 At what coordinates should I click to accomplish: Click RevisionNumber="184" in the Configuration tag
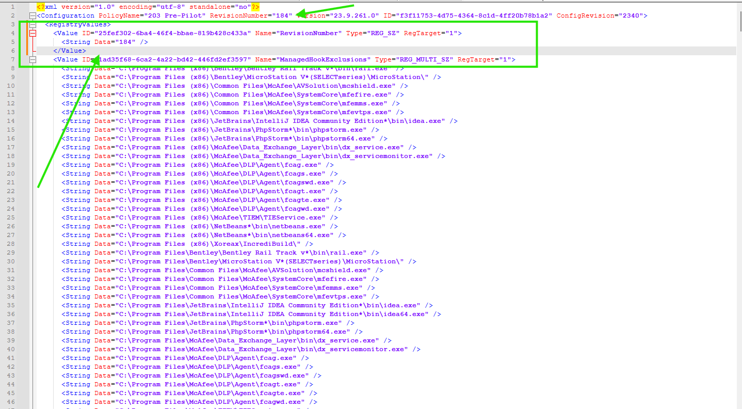point(252,15)
